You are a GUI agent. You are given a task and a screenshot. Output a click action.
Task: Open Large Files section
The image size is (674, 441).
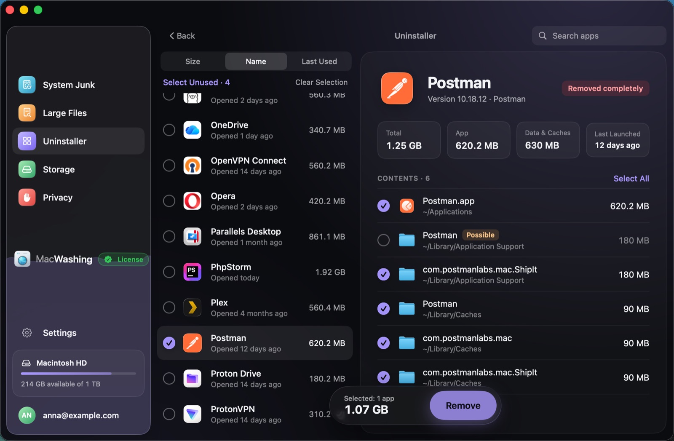tap(78, 113)
